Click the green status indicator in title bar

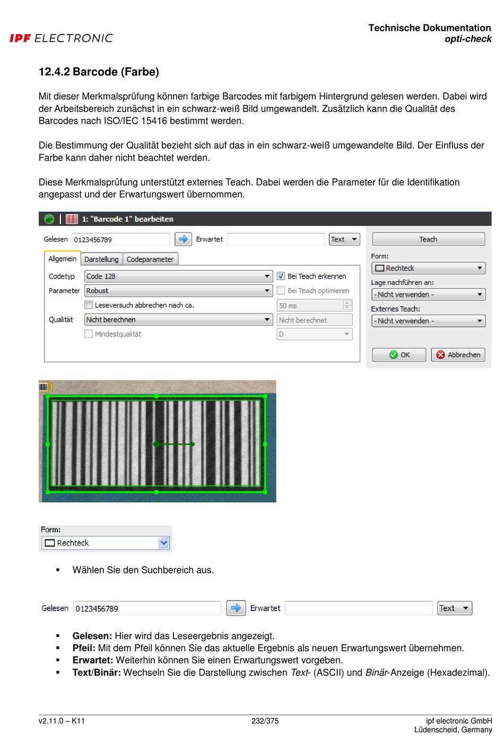[x=49, y=219]
